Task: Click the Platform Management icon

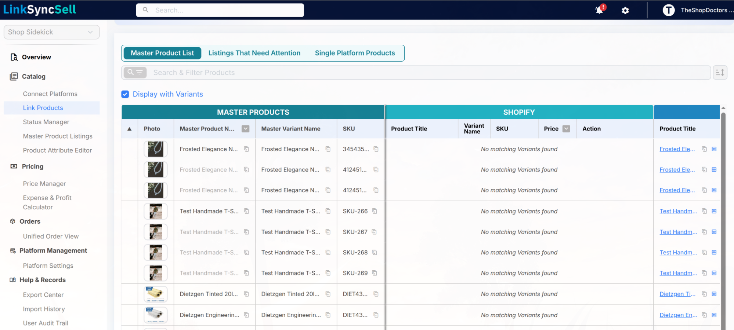Action: (13, 251)
